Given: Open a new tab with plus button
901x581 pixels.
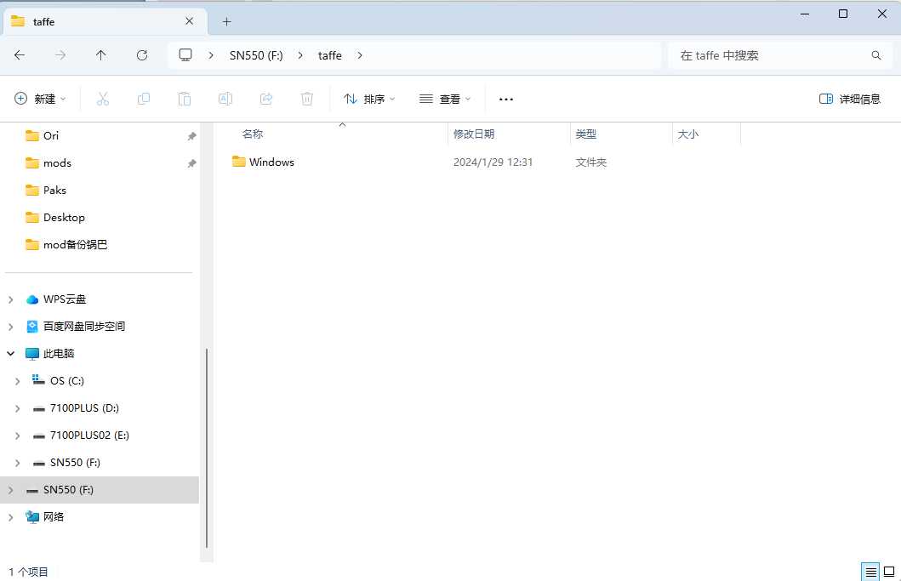Looking at the screenshot, I should [226, 21].
